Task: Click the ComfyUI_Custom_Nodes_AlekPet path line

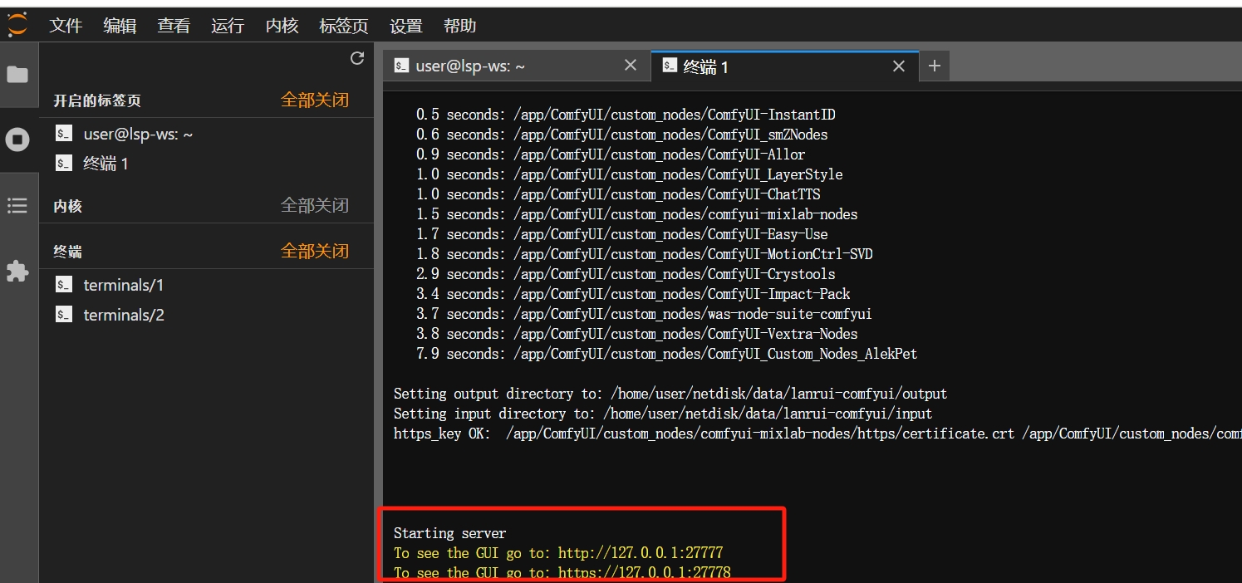Action: tap(666, 354)
